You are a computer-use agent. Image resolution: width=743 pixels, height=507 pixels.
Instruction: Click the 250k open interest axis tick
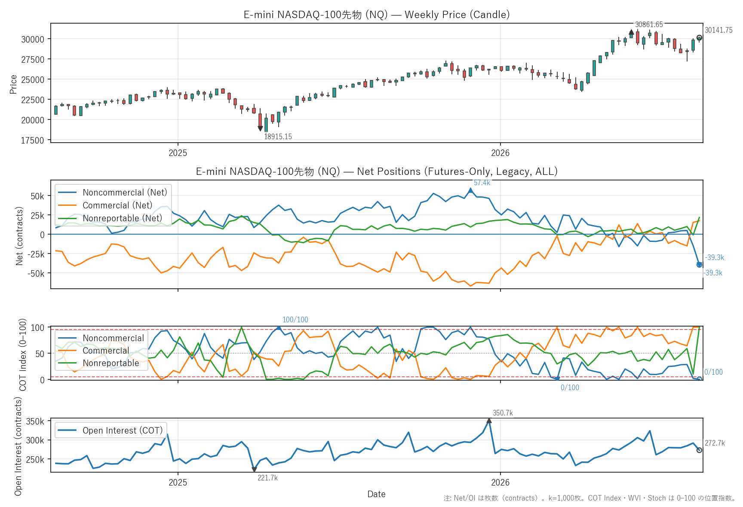[x=35, y=460]
